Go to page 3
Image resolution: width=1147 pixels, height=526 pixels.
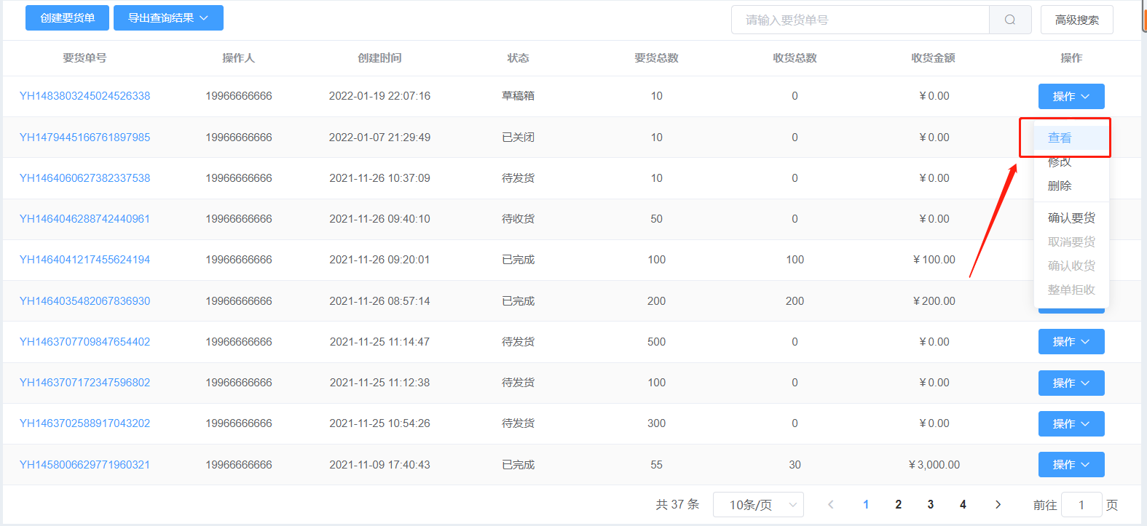click(931, 504)
